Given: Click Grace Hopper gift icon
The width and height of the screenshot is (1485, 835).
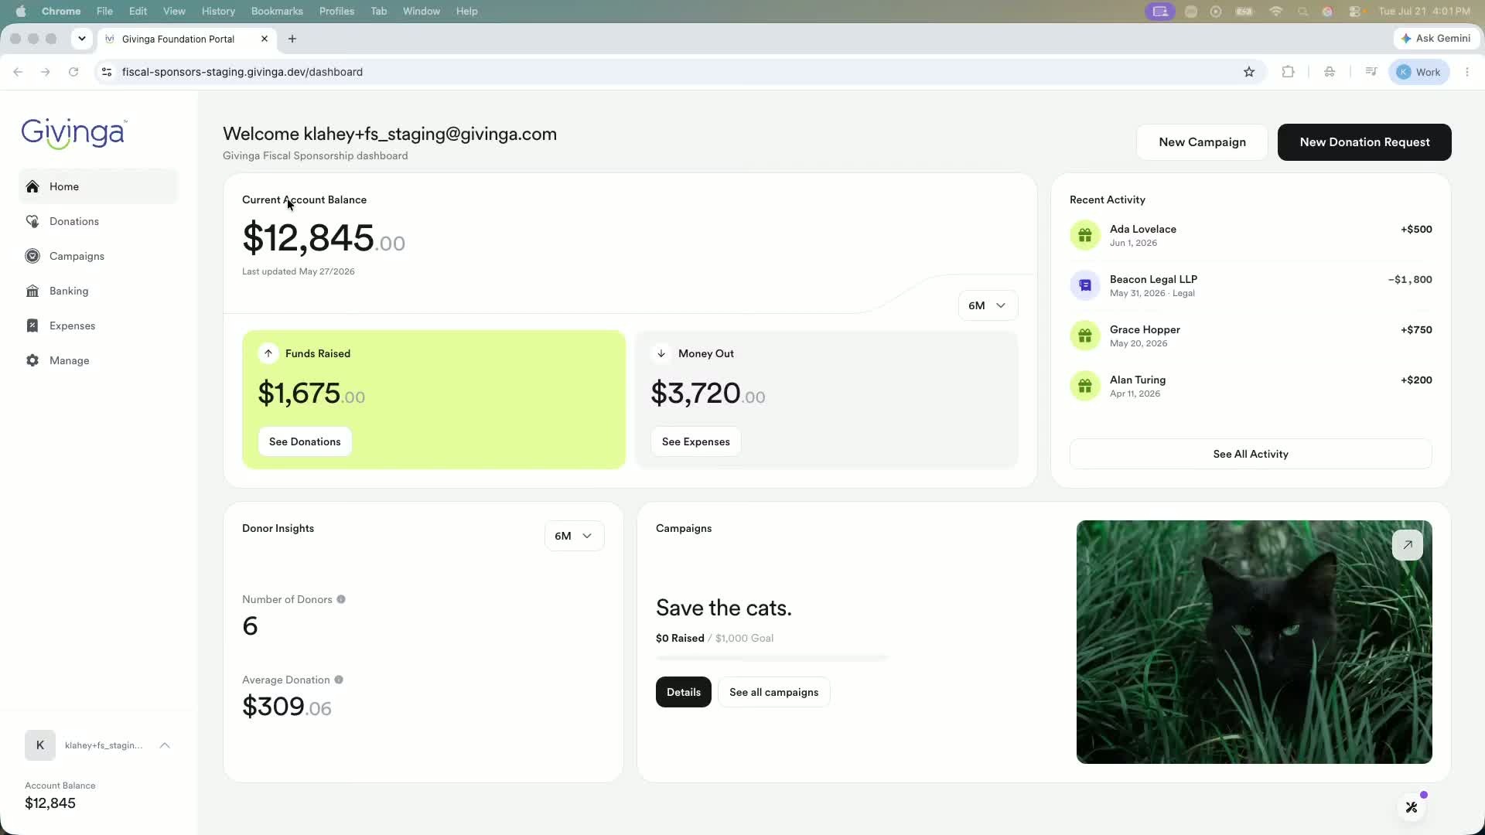Looking at the screenshot, I should coord(1085,336).
